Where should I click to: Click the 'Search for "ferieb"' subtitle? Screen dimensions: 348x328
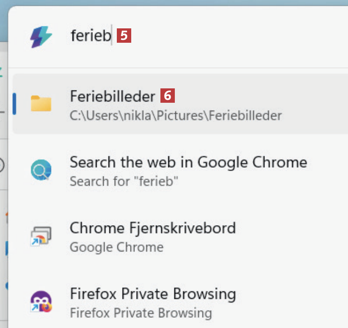(x=124, y=181)
